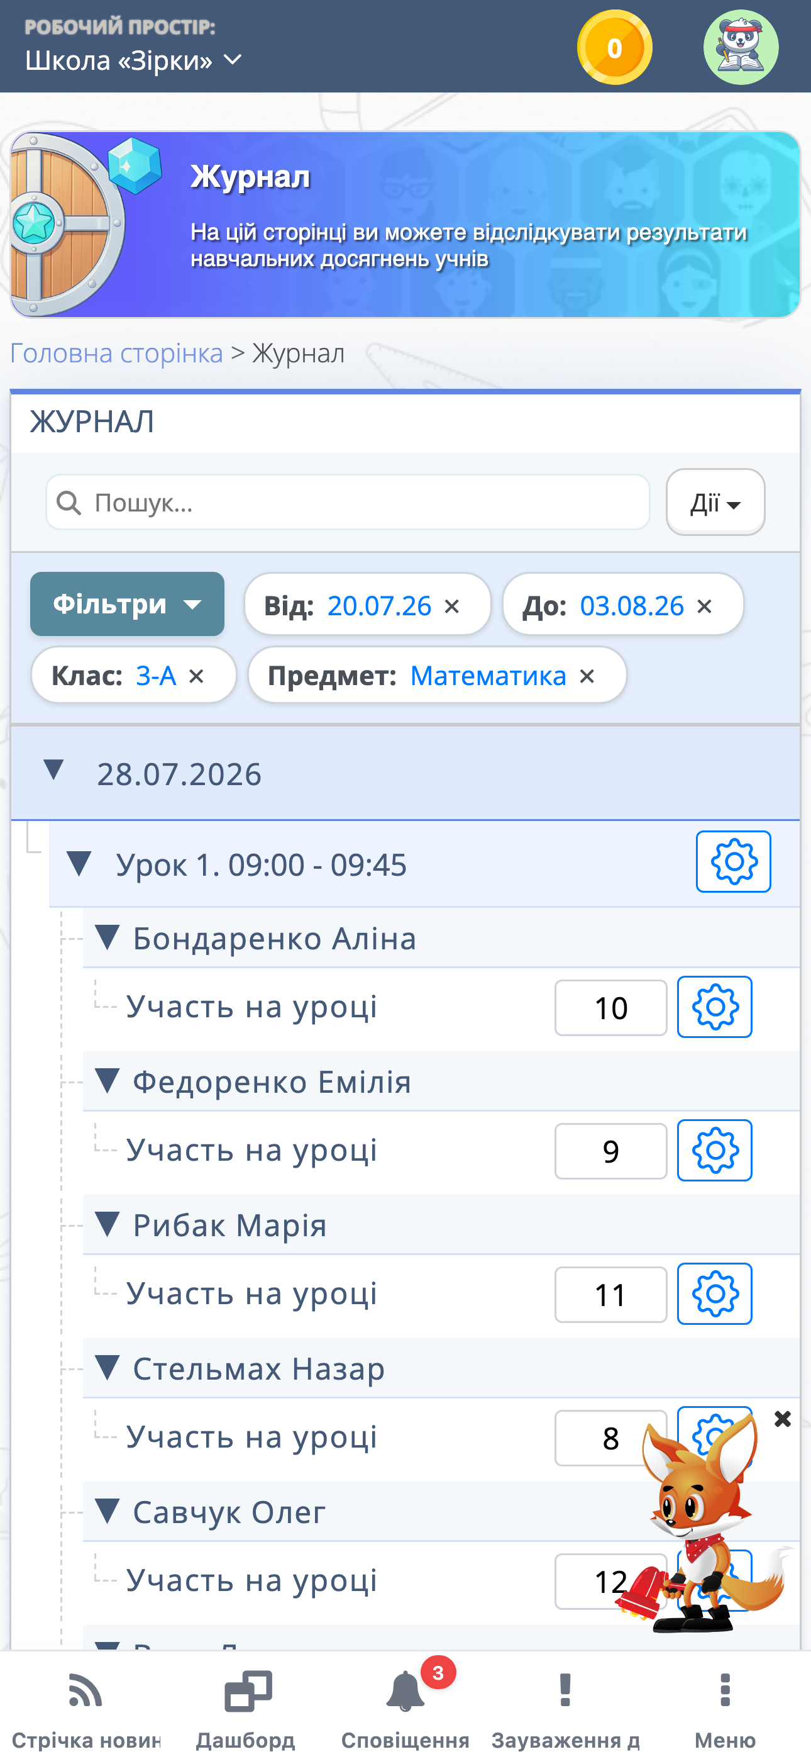Open the Дії actions dropdown
This screenshot has height=1759, width=811.
(x=715, y=503)
